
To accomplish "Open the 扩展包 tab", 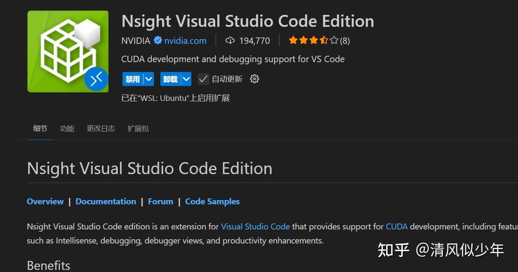I will [138, 128].
